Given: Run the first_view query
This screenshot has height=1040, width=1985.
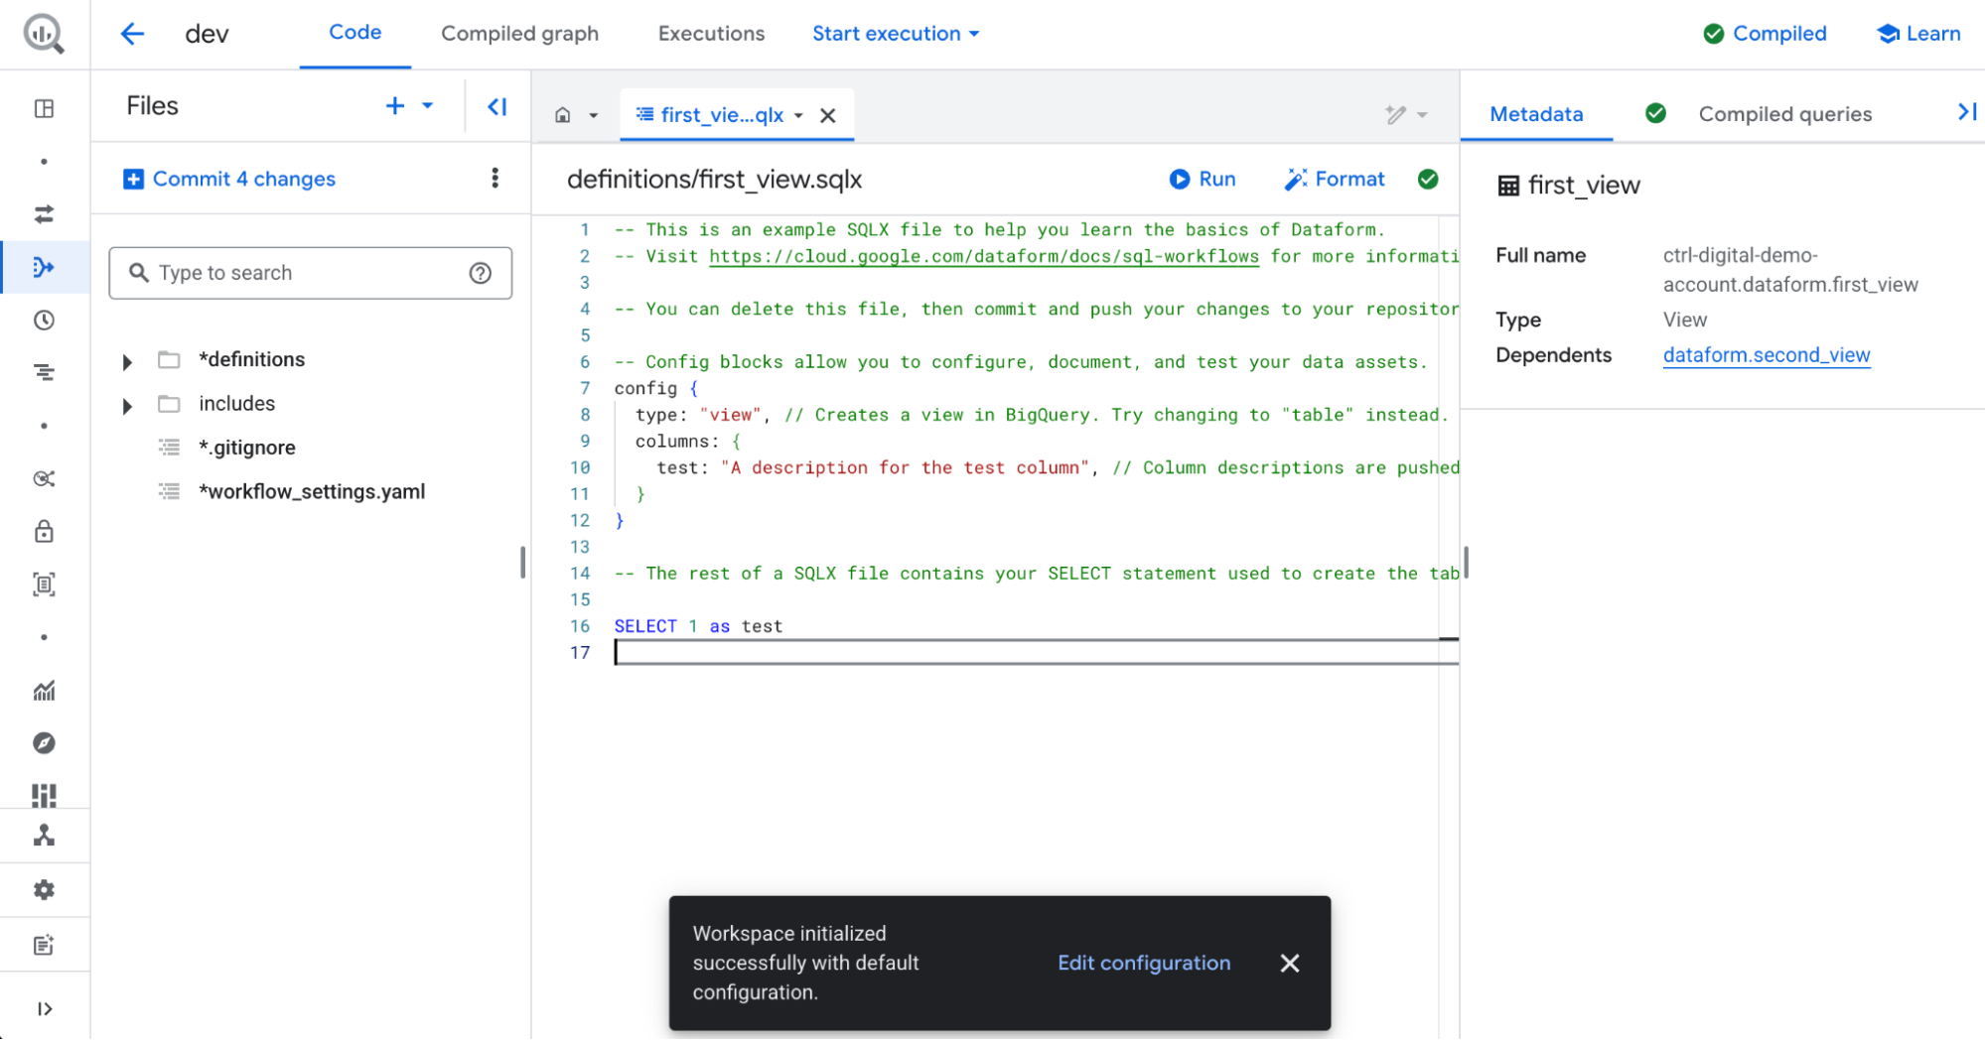Looking at the screenshot, I should click(x=1203, y=179).
